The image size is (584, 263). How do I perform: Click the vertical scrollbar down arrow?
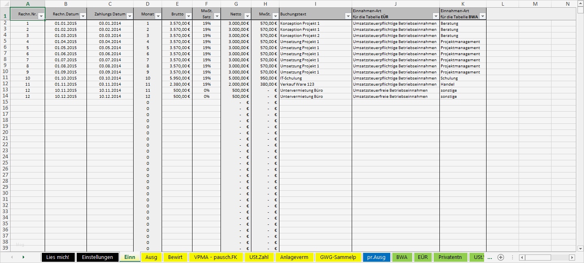pyautogui.click(x=580, y=249)
